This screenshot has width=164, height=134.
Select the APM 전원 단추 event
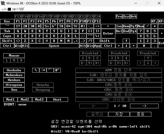pyautogui.click(x=119, y=70)
